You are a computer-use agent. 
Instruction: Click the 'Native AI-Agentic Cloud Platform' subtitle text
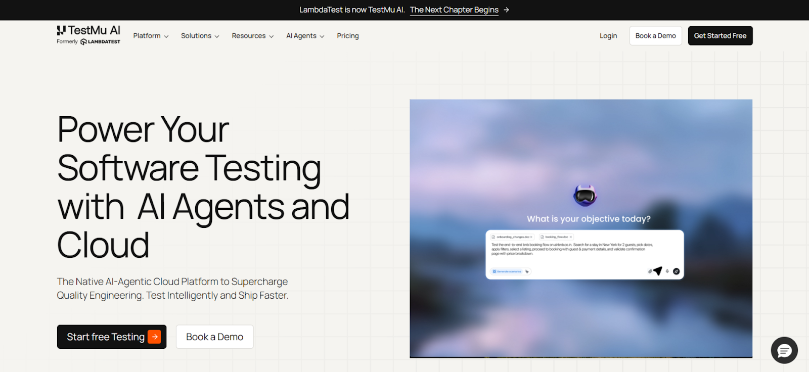point(172,288)
